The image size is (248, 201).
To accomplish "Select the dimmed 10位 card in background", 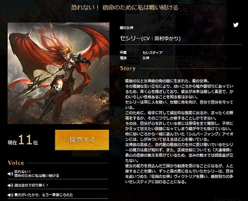I will pyautogui.click(x=133, y=61).
